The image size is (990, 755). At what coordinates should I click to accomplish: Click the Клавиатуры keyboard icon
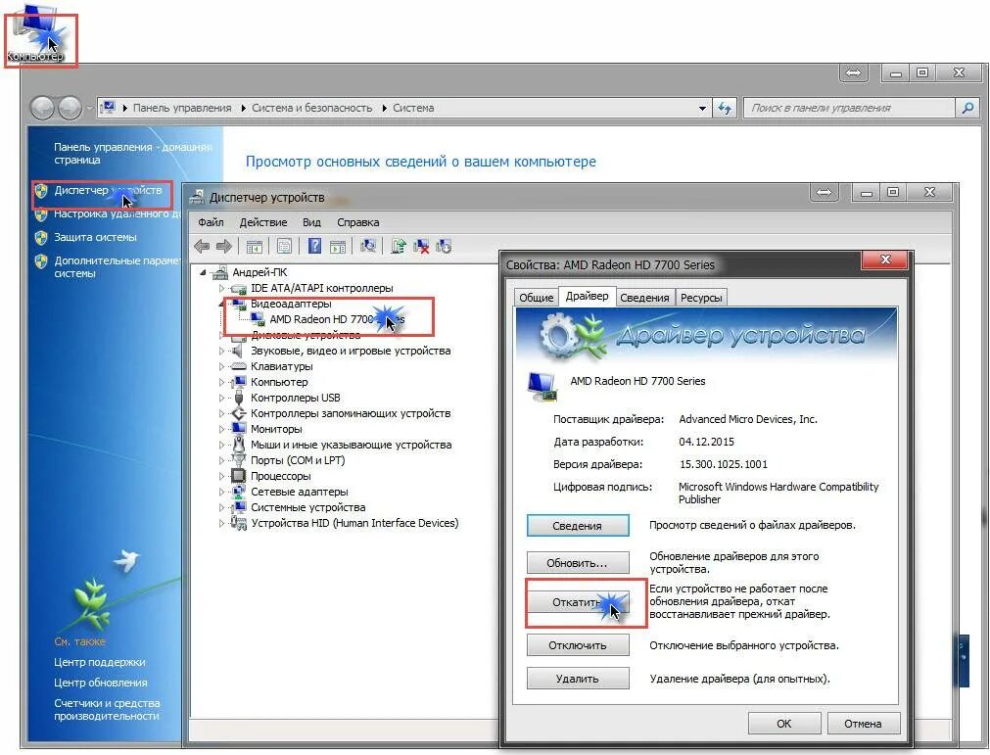[x=238, y=366]
